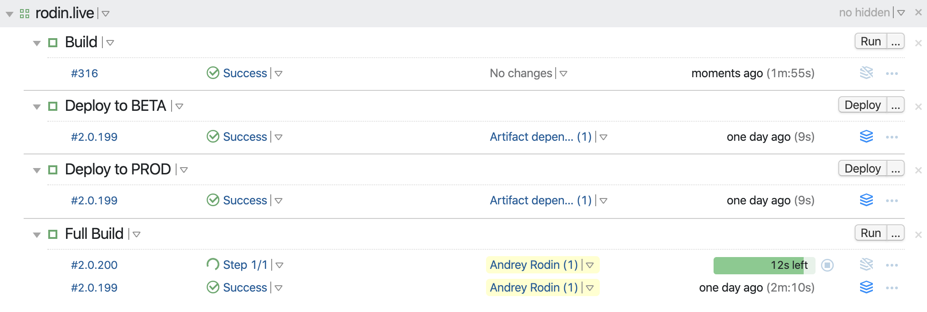Viewport: 927px width, 312px height.
Task: Click the artifacts icon for Deploy to PROD build
Action: (x=866, y=200)
